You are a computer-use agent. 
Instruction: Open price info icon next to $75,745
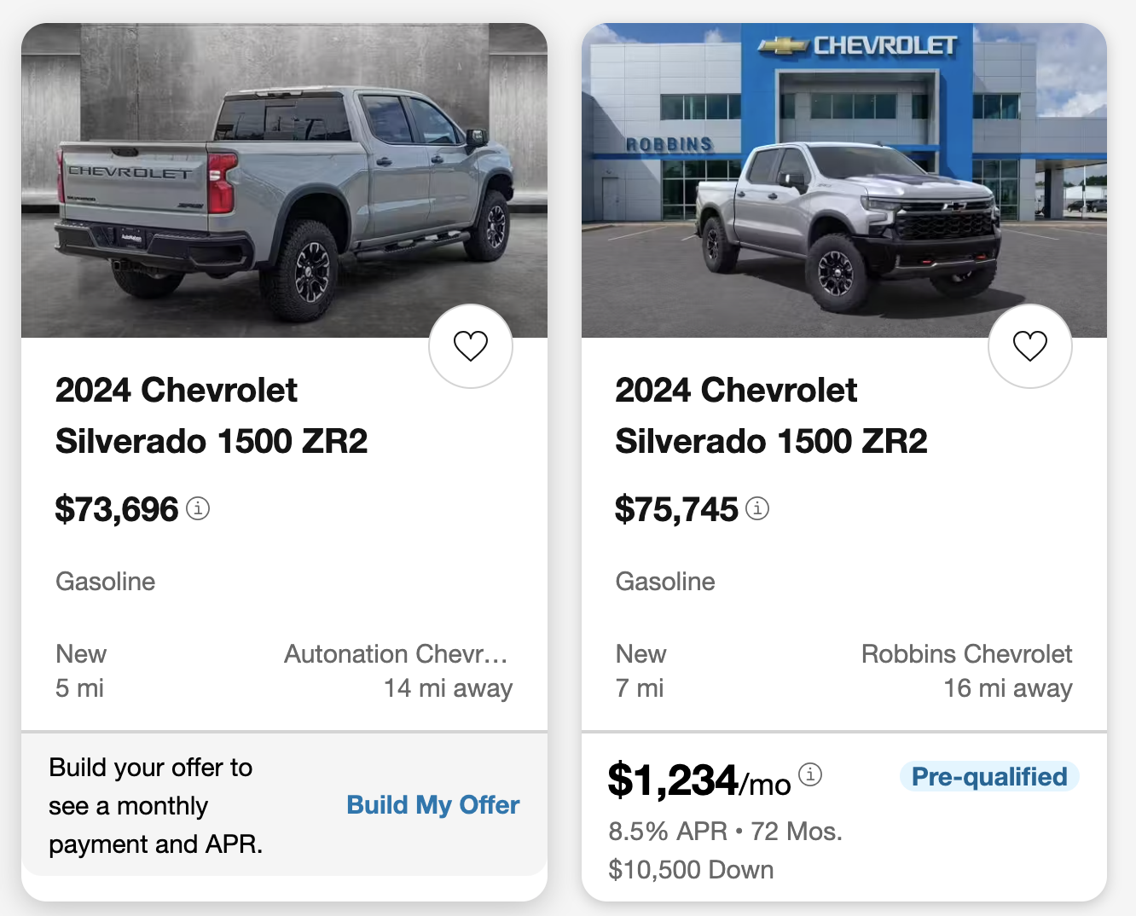click(x=757, y=509)
